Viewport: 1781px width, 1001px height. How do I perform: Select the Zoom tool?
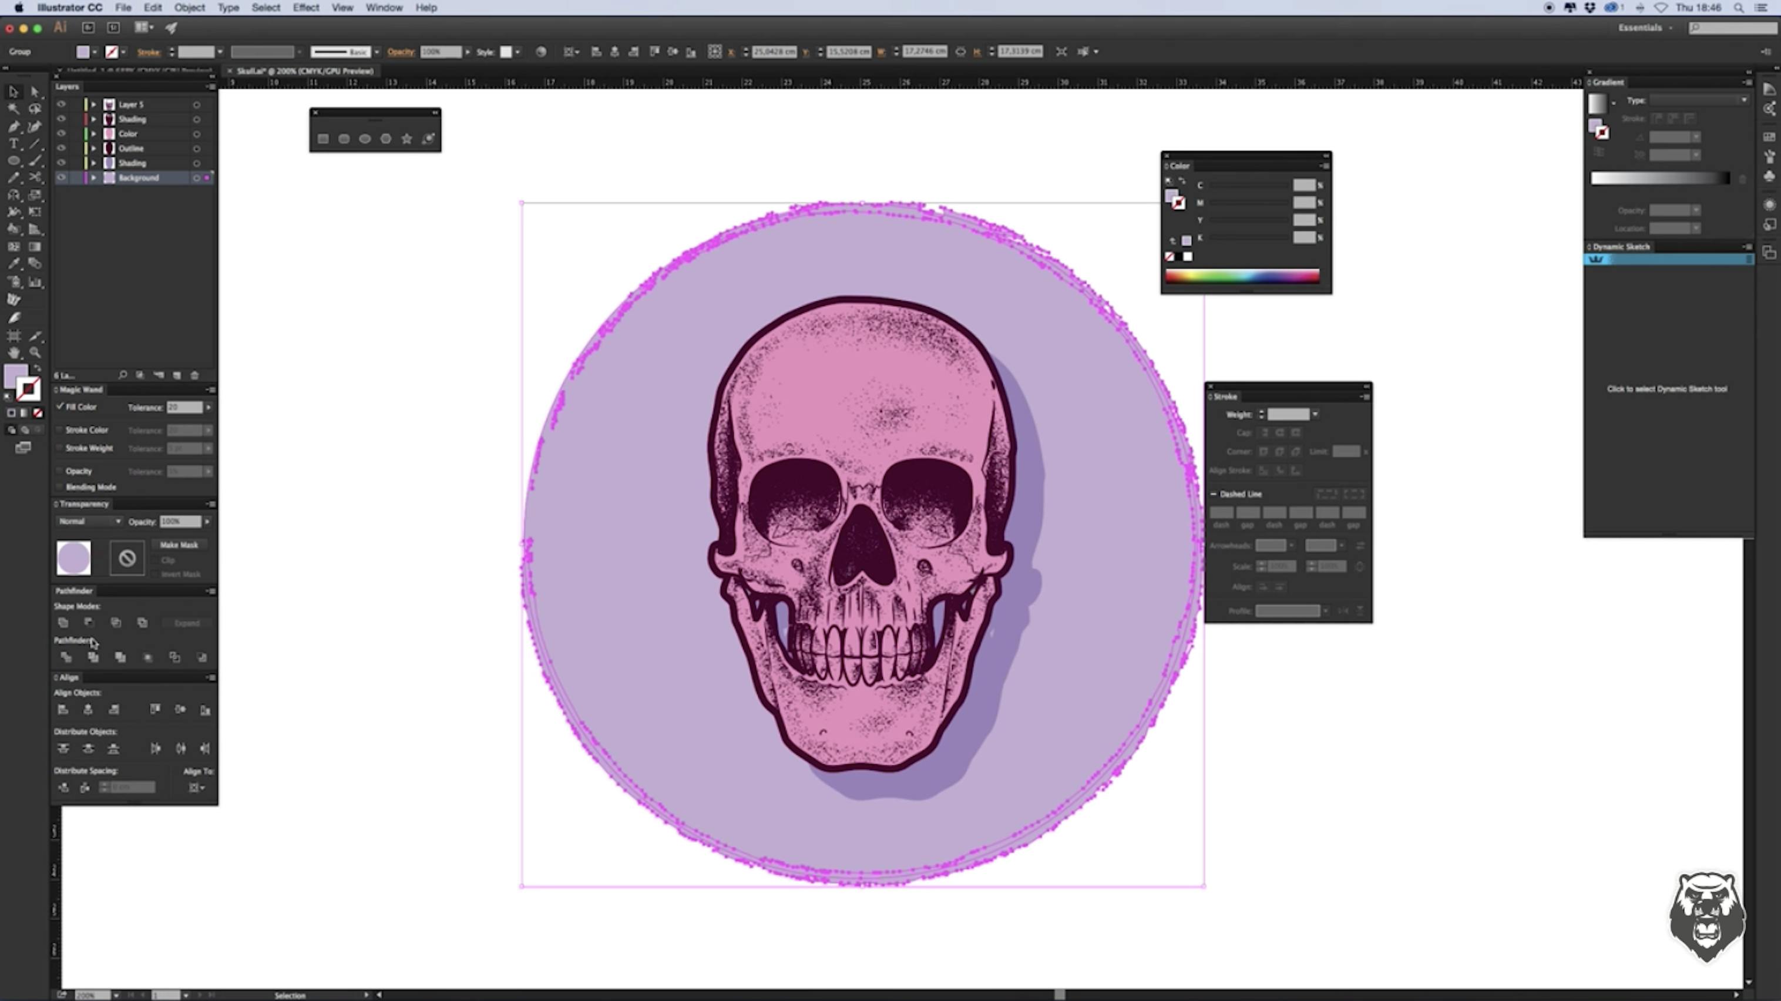click(35, 352)
